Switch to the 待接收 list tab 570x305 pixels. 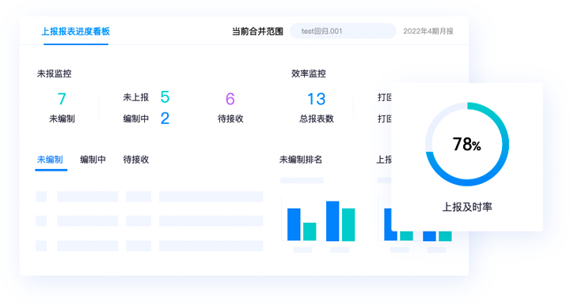[135, 160]
